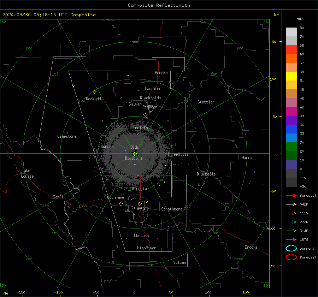The image size is (318, 297).
Task: Click the white plus marker west of Hanna
Action: (200, 142)
